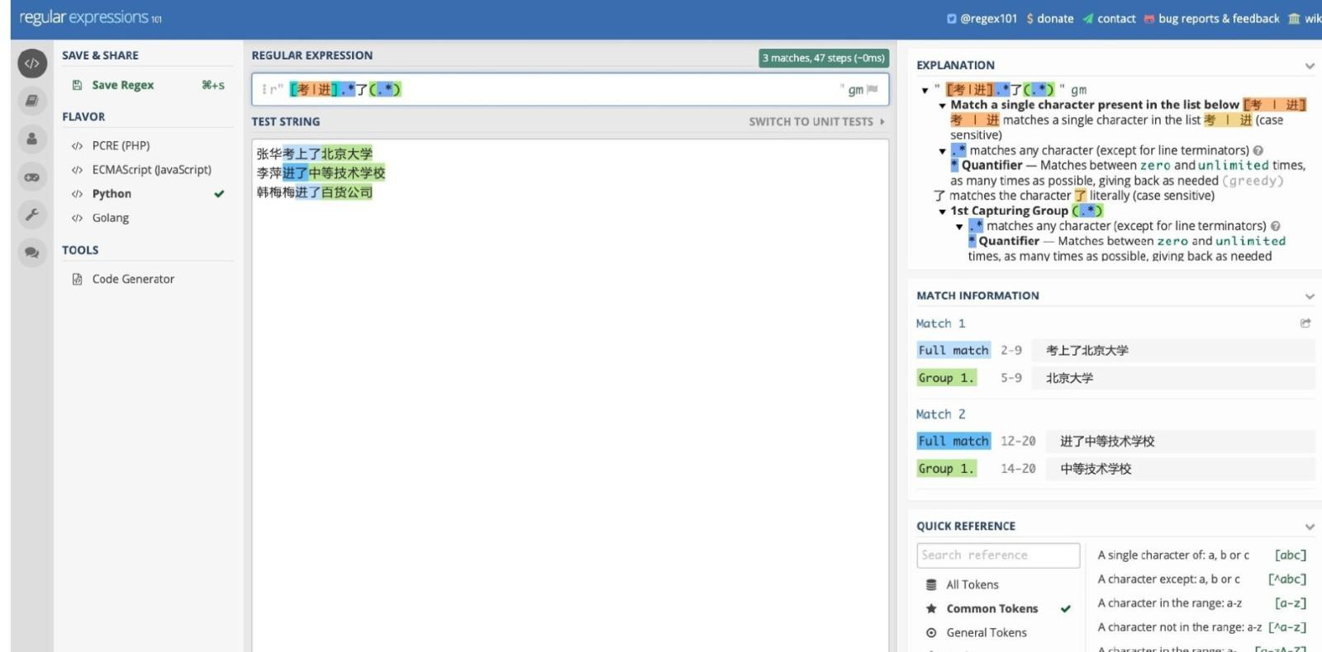This screenshot has width=1322, height=652.
Task: Click Match 1 Full match label
Action: (953, 350)
